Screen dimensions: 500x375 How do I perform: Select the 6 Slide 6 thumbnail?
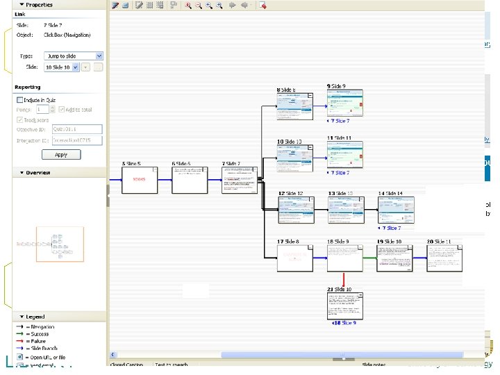pos(190,180)
